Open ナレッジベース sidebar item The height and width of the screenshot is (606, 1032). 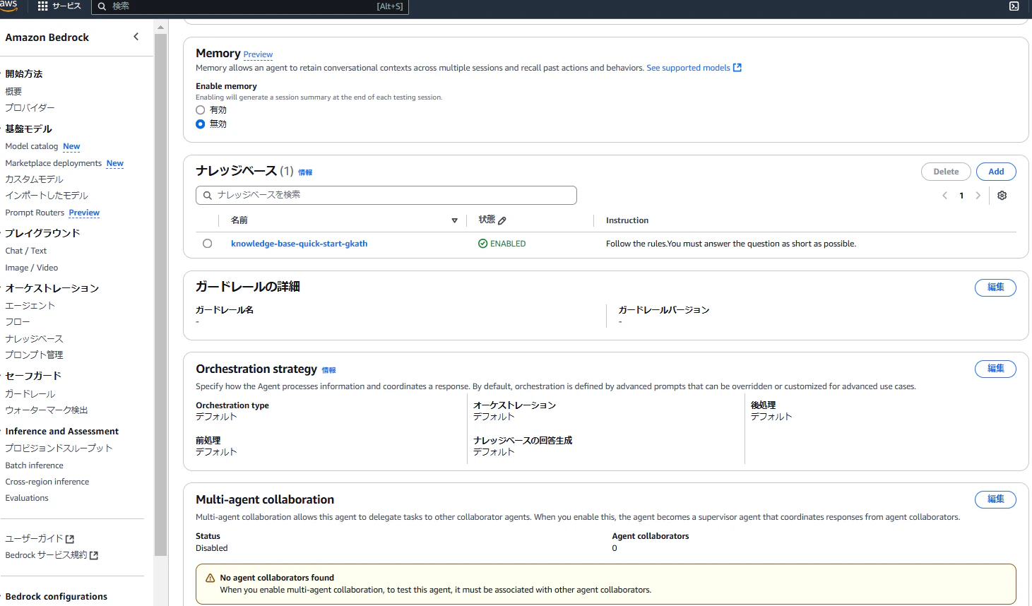point(34,338)
